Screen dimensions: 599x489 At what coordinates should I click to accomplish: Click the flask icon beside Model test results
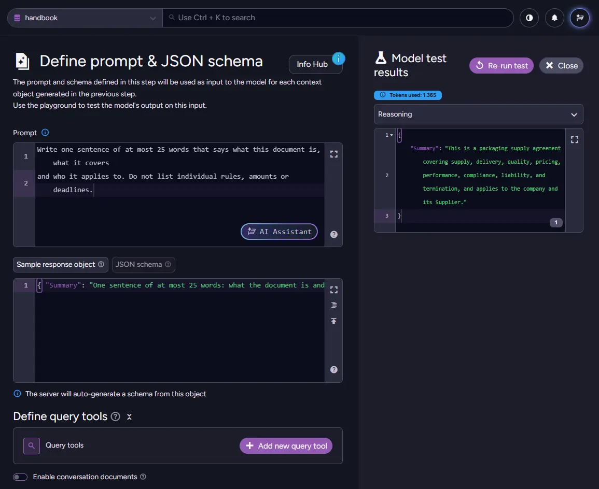381,57
